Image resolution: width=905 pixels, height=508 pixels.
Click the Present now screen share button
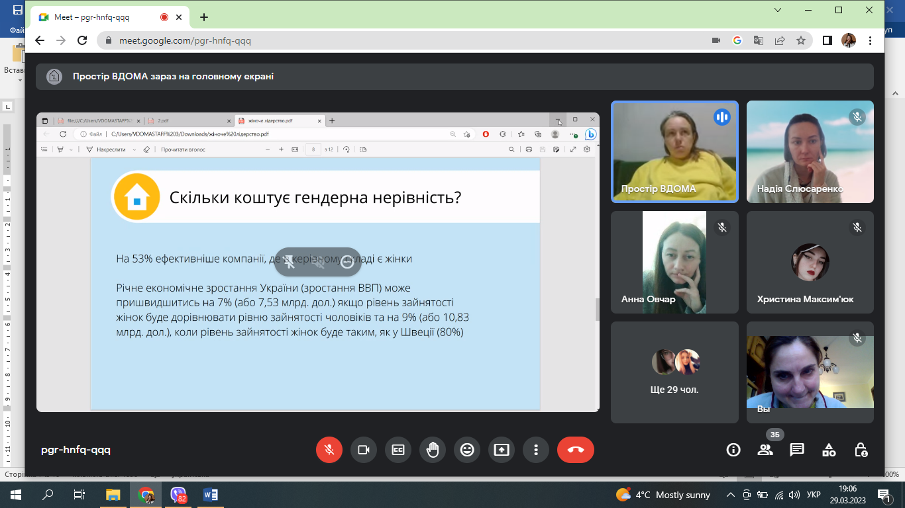pyautogui.click(x=502, y=450)
